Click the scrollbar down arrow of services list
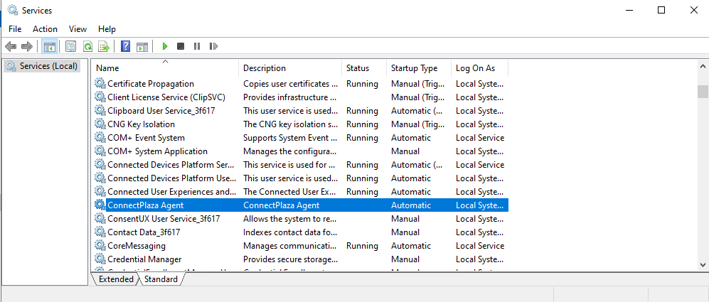 703,265
